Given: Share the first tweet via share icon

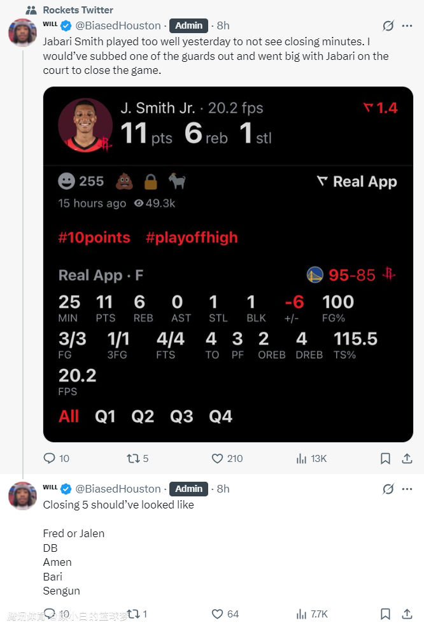Looking at the screenshot, I should click(x=407, y=458).
